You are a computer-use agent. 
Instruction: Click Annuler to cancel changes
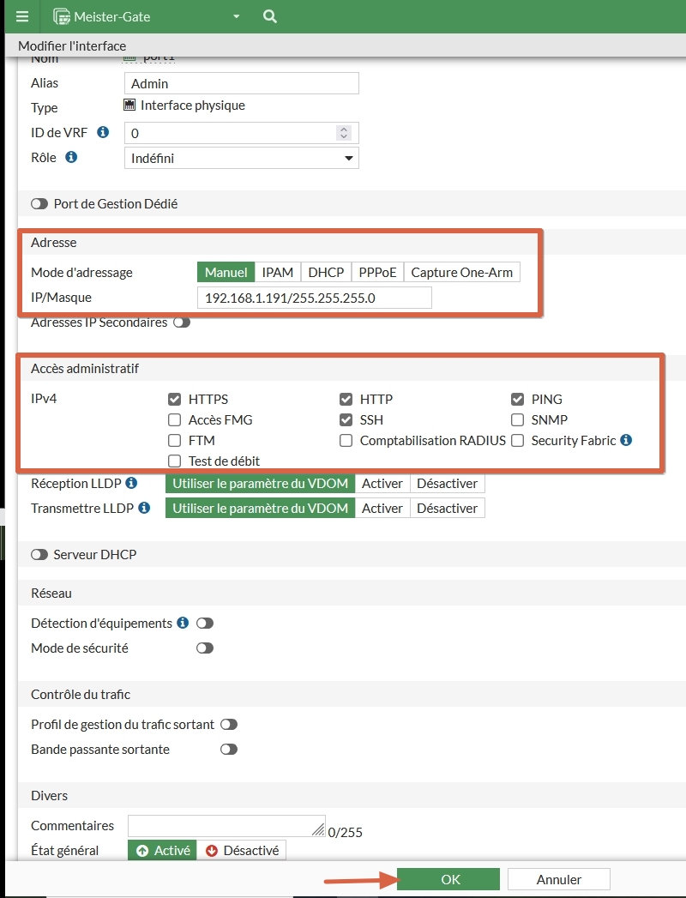[558, 879]
